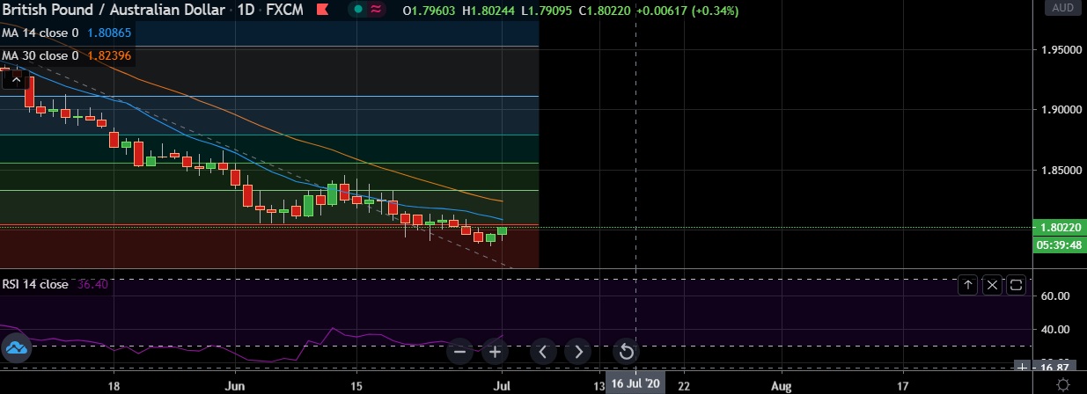Open TradingView logo button at bottom left
Image resolution: width=1087 pixels, height=394 pixels.
(x=16, y=349)
